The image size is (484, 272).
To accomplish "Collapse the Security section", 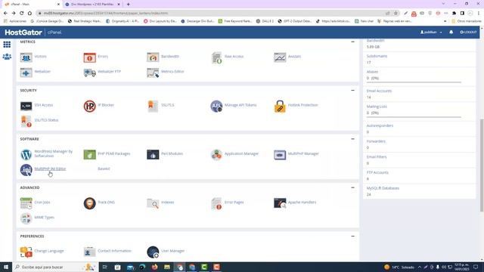I will tap(352, 91).
